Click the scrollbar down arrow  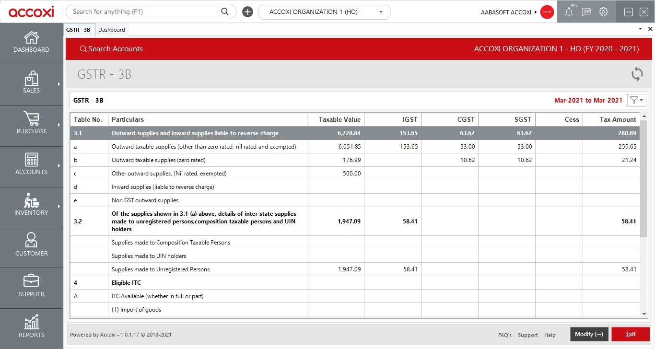[644, 314]
